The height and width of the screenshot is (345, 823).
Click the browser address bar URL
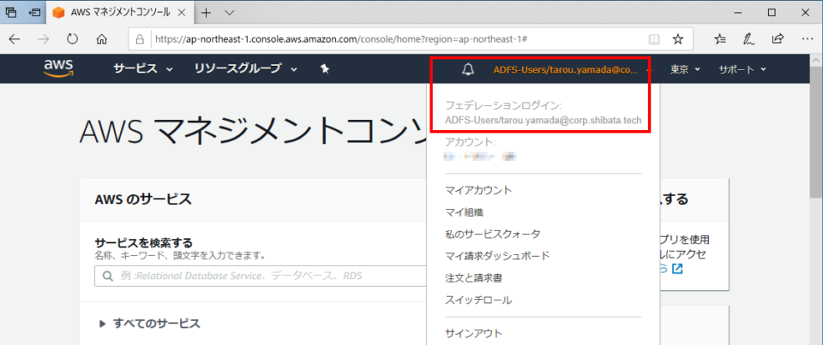click(x=341, y=39)
